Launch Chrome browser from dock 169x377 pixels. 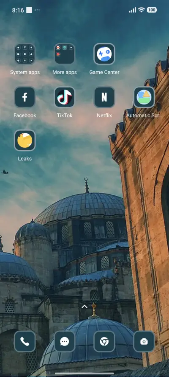coord(104,341)
